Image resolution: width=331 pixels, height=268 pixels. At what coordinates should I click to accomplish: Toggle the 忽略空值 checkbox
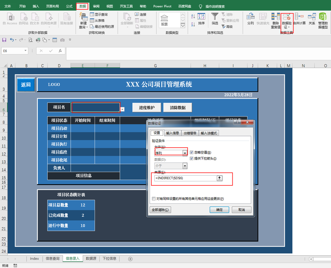192,152
